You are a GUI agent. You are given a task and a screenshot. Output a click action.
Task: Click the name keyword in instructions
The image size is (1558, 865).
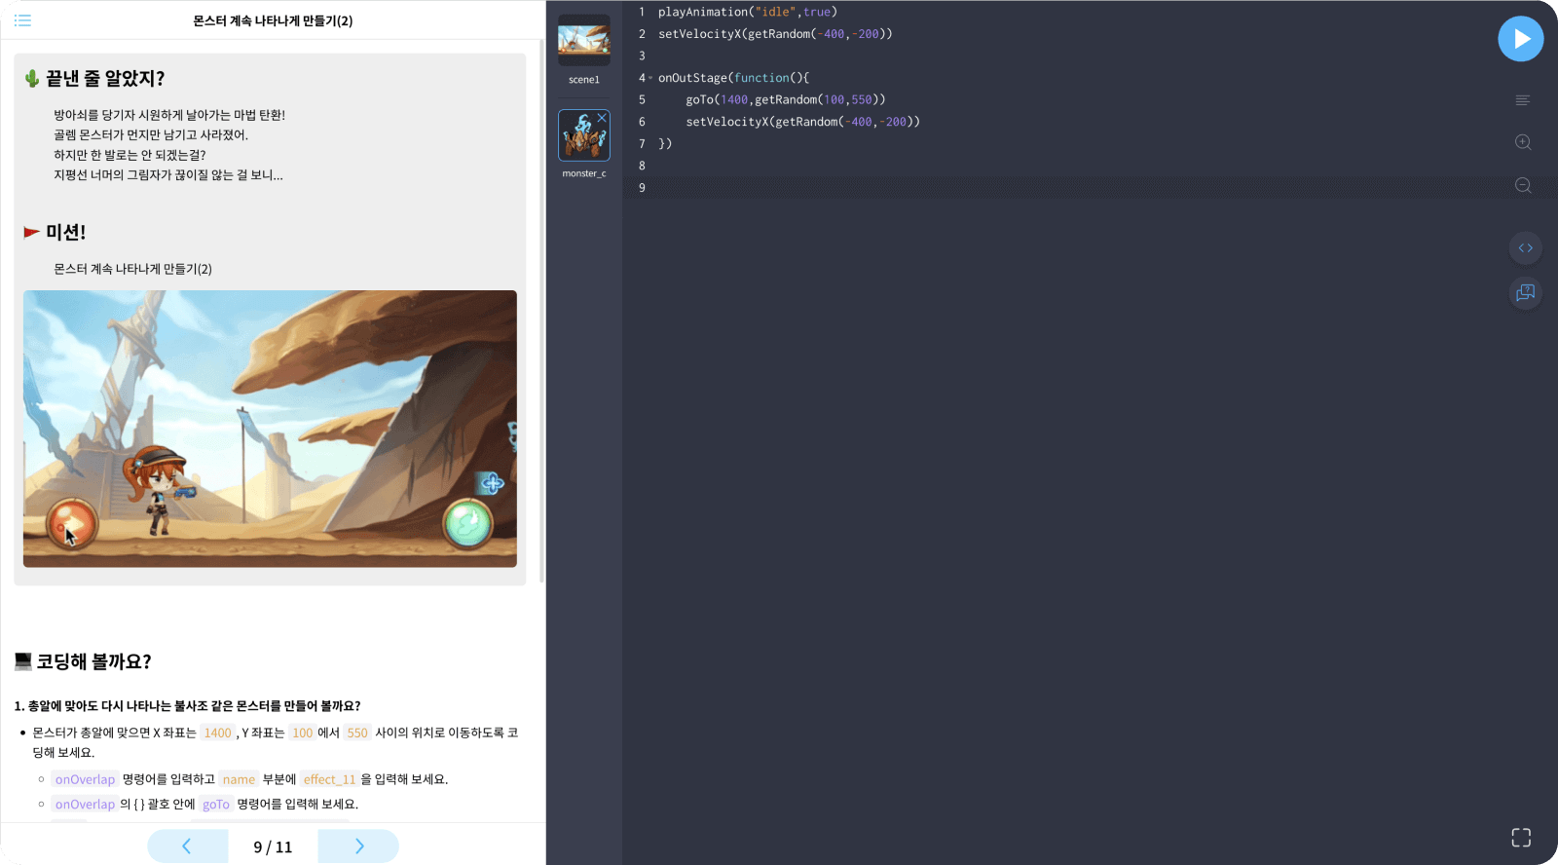(x=239, y=779)
